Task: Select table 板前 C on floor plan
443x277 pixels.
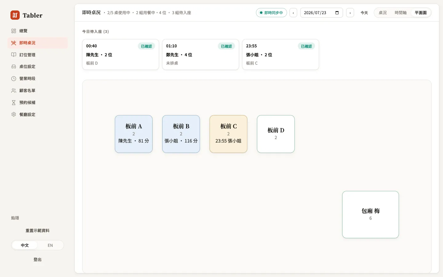Action: (x=229, y=134)
